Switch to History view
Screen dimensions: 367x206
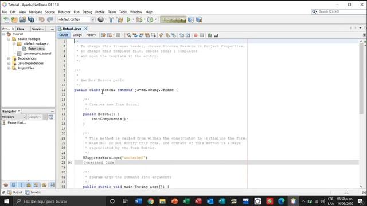(91, 35)
